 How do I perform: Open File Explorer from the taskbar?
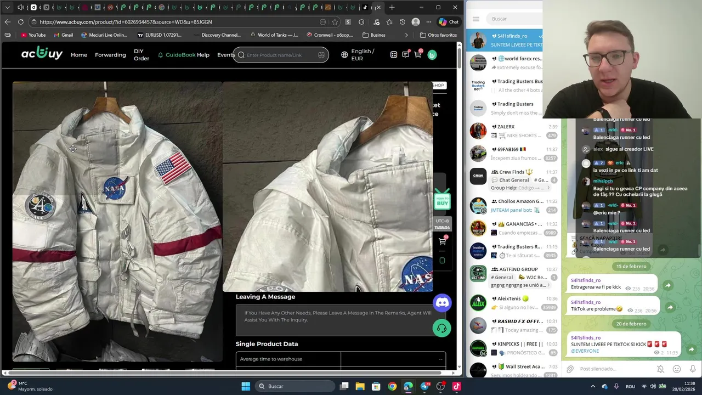tap(360, 386)
